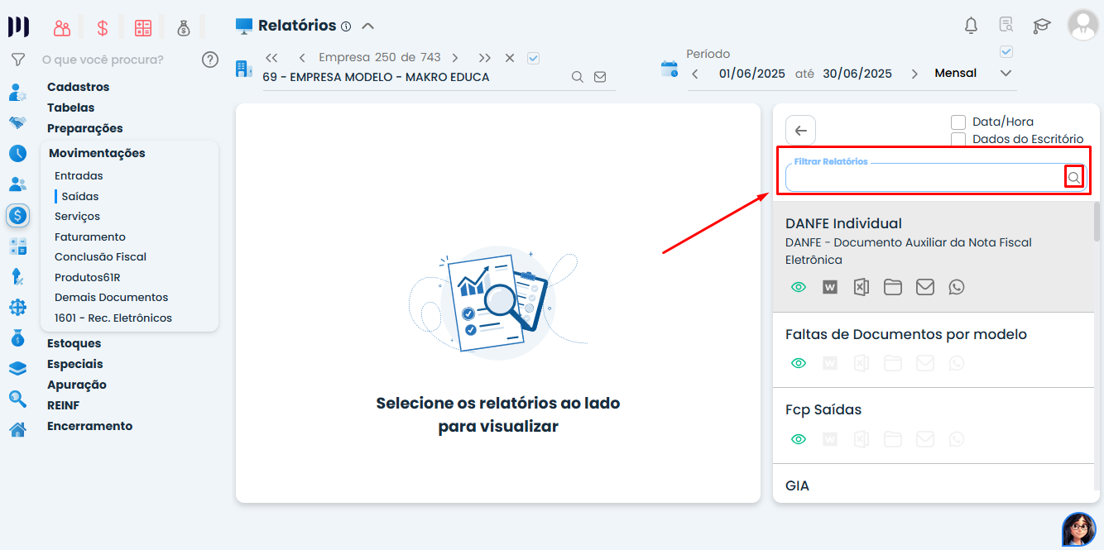Send DANFE Individual via the WhatsApp icon
This screenshot has height=550, width=1104.
[957, 287]
